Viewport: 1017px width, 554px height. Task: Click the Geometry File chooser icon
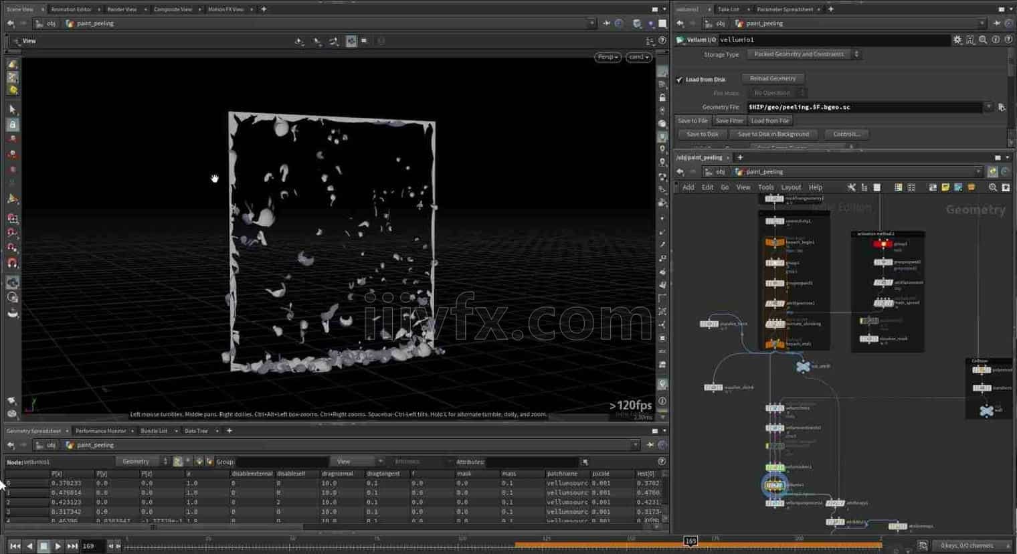tap(1002, 107)
